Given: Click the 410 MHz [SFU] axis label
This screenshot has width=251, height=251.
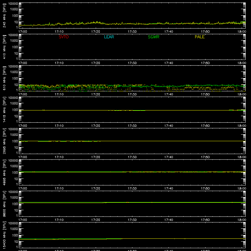Looking at the screenshot, I should coord(4,47).
